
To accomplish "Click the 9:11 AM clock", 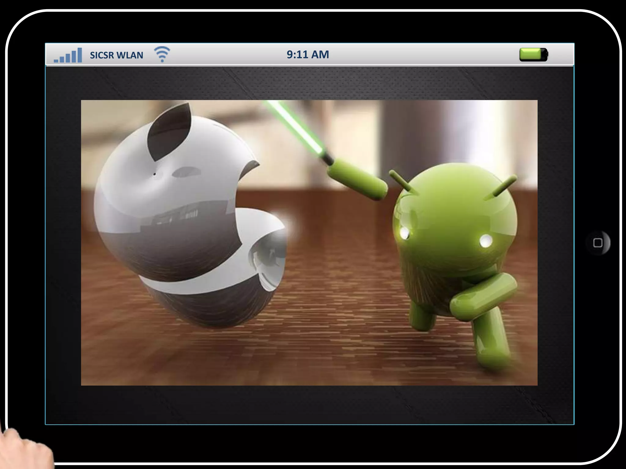I will [308, 55].
